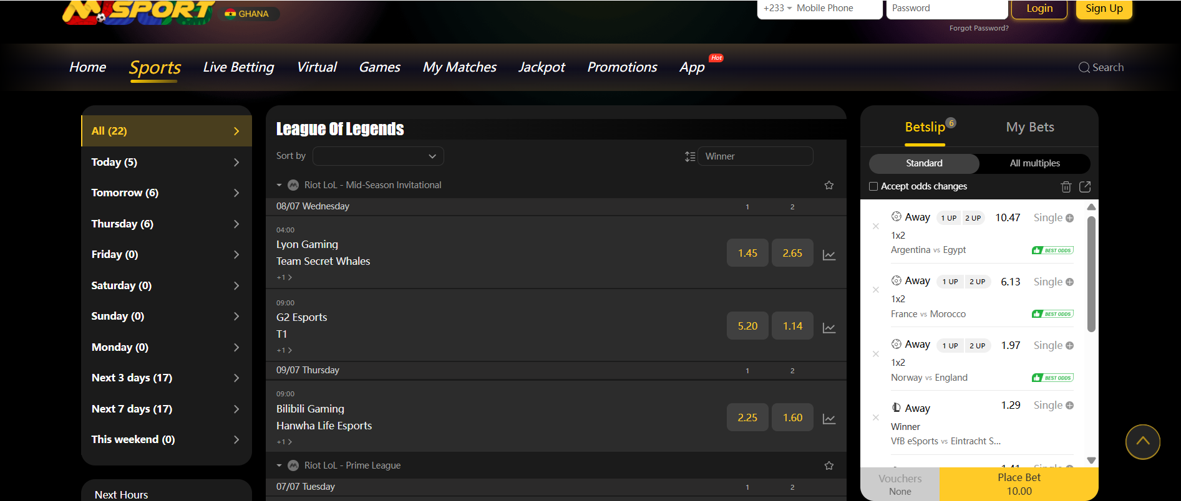Screen dimensions: 1181x501
Task: Toggle Single for VfB eSports selection
Action: (1054, 405)
